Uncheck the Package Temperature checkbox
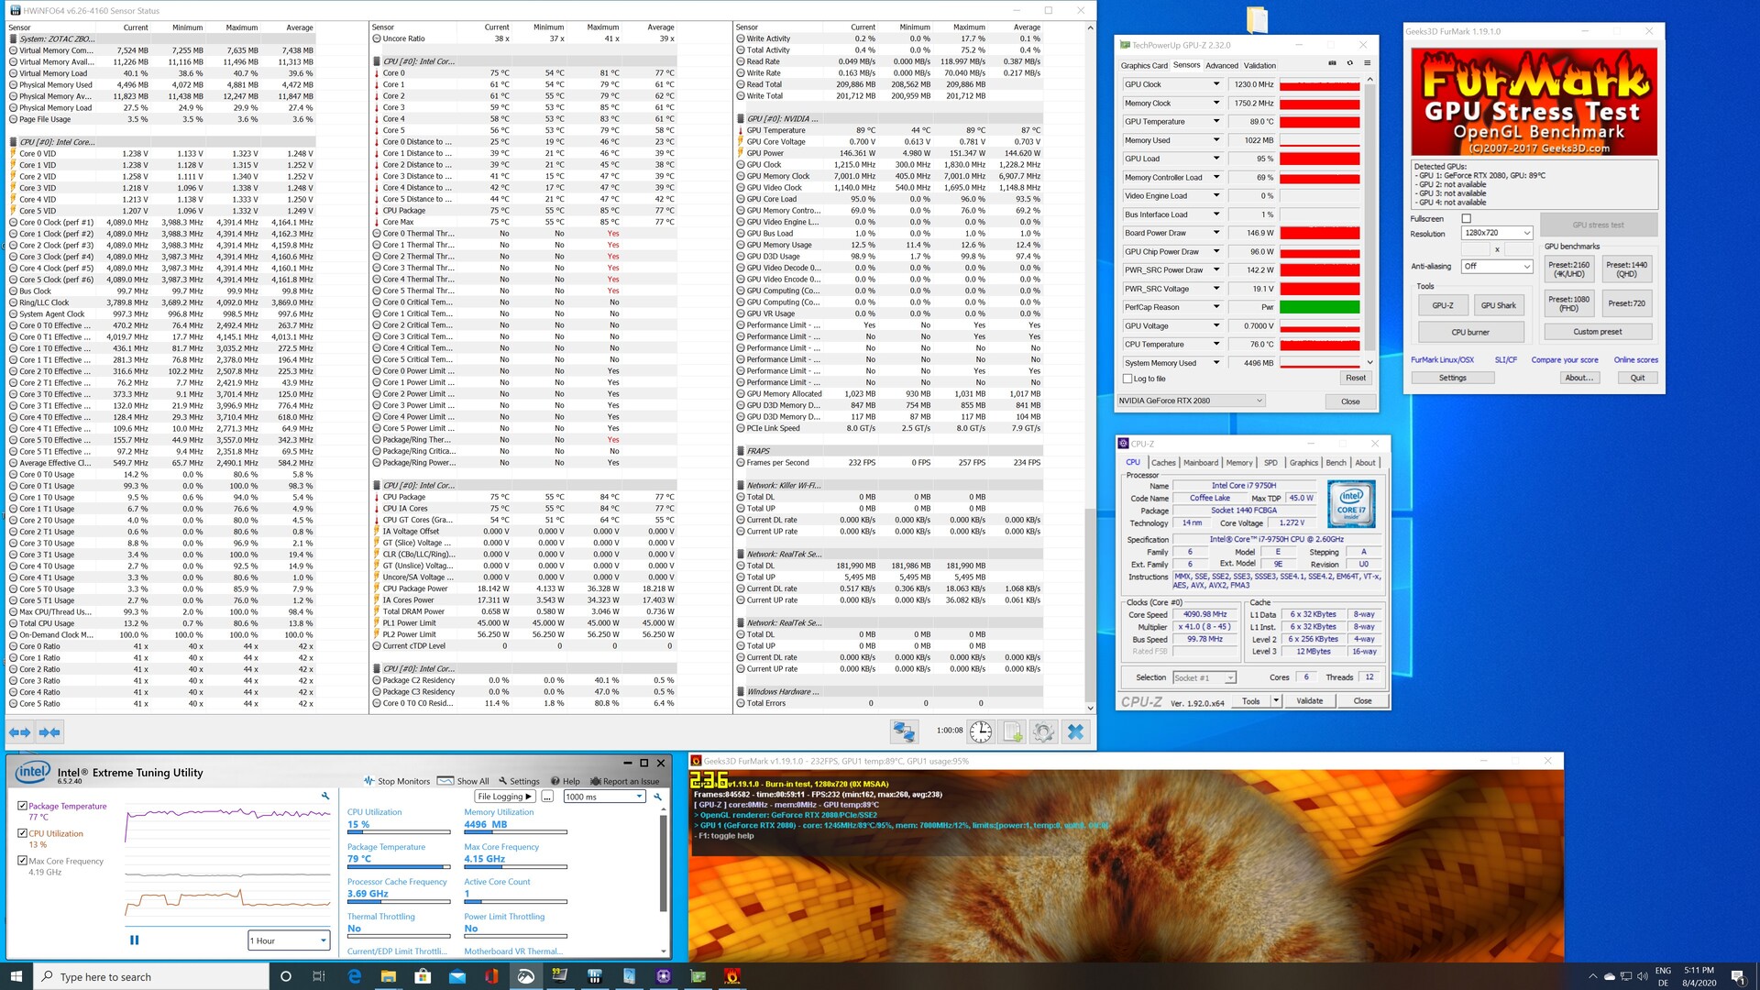This screenshot has height=990, width=1760. (x=22, y=806)
